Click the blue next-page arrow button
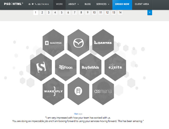This screenshot has height=129, width=169. [150, 12]
